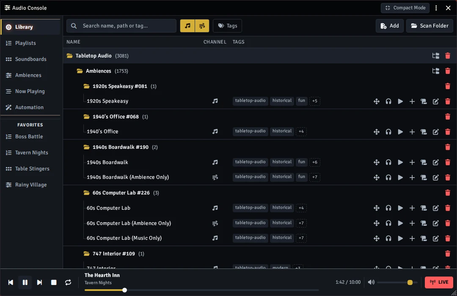The height and width of the screenshot is (296, 457).
Task: Skip to the next track
Action: 39,282
